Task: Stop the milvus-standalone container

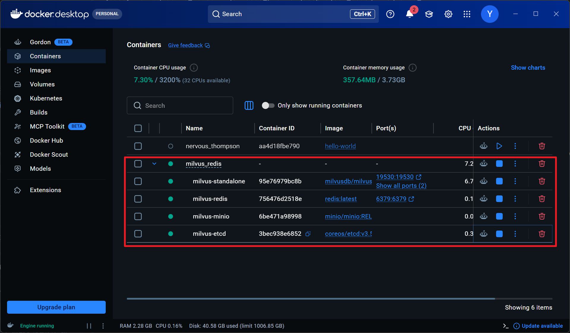Action: coord(499,181)
